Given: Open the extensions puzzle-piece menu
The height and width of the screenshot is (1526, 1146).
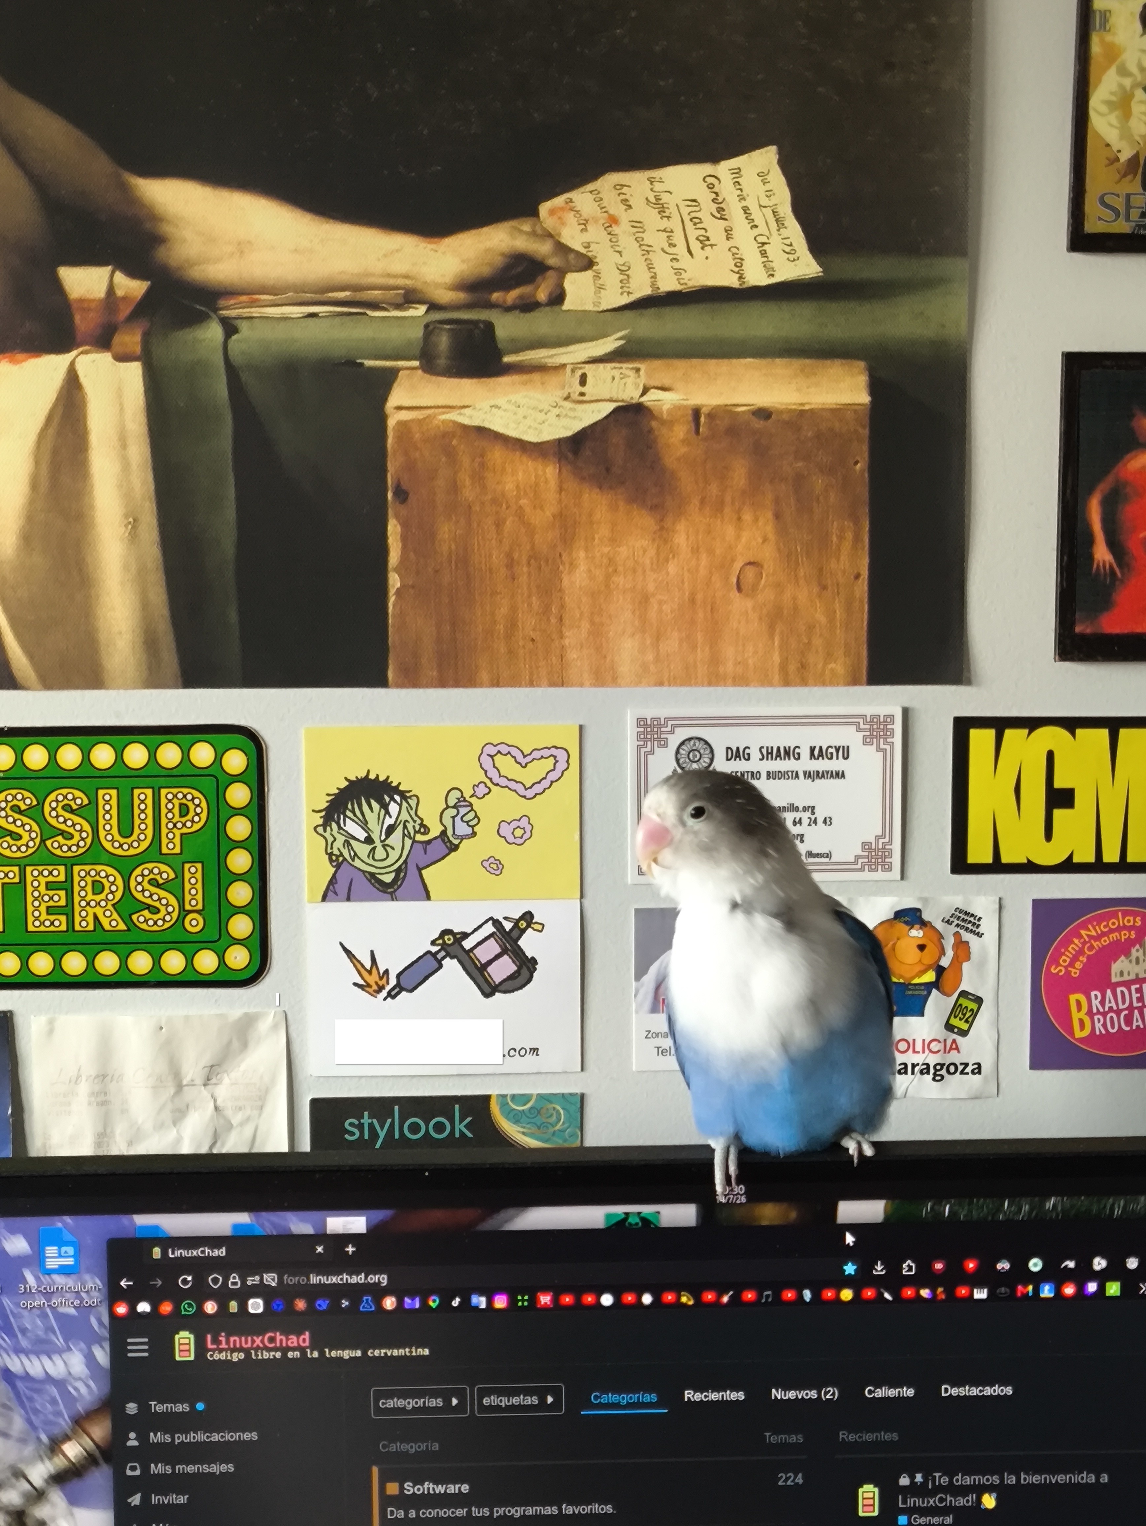Looking at the screenshot, I should point(909,1267).
